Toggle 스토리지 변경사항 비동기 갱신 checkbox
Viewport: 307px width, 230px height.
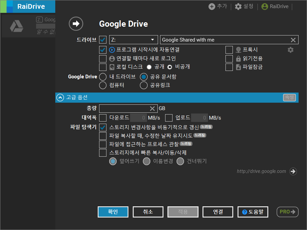[x=103, y=128]
